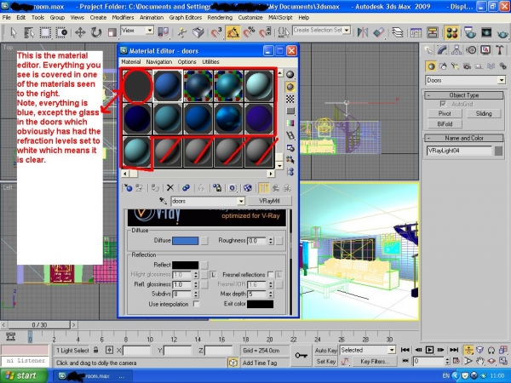Image resolution: width=511 pixels, height=383 pixels.
Task: Toggle Key Mode key icon
Action: point(301,355)
